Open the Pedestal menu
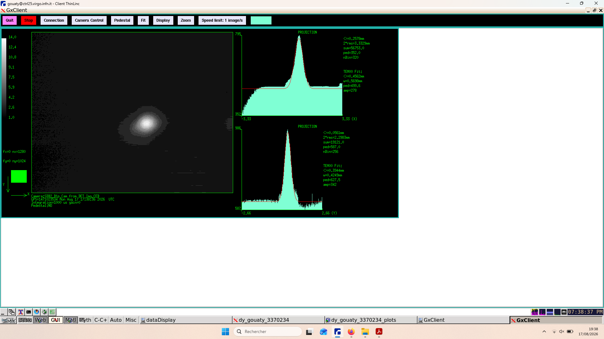The width and height of the screenshot is (604, 339). [122, 20]
